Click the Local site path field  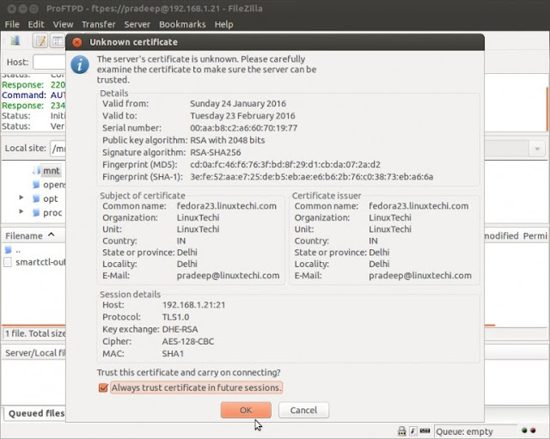pos(58,149)
